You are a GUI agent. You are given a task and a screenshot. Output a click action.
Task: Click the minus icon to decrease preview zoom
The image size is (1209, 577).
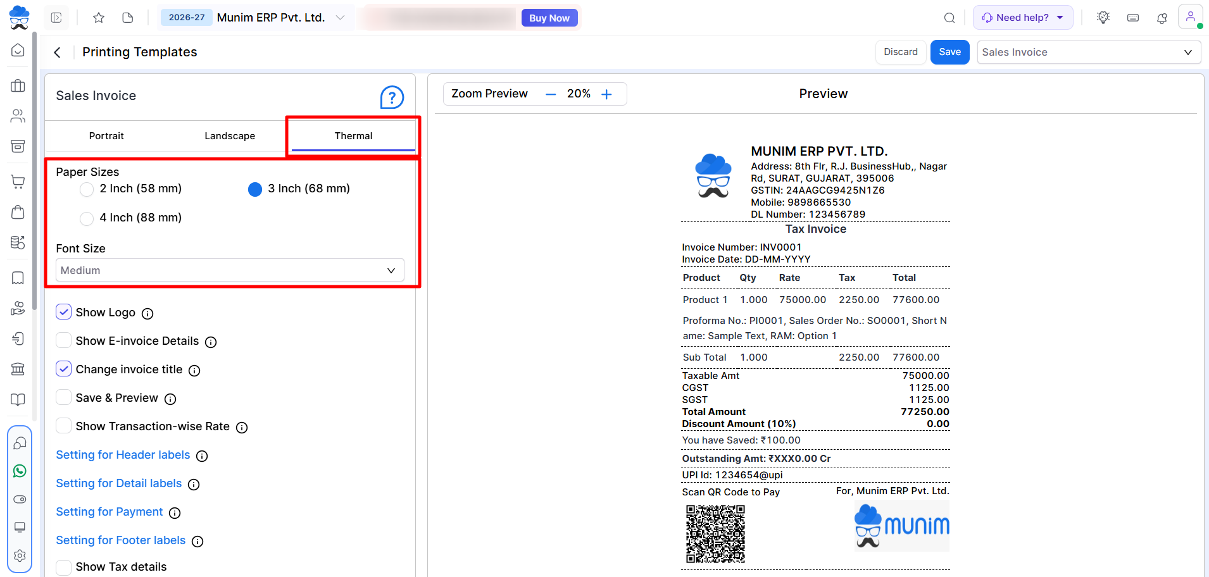coord(551,94)
